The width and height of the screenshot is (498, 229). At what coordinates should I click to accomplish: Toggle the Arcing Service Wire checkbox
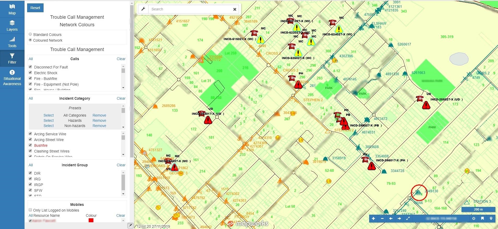point(30,134)
